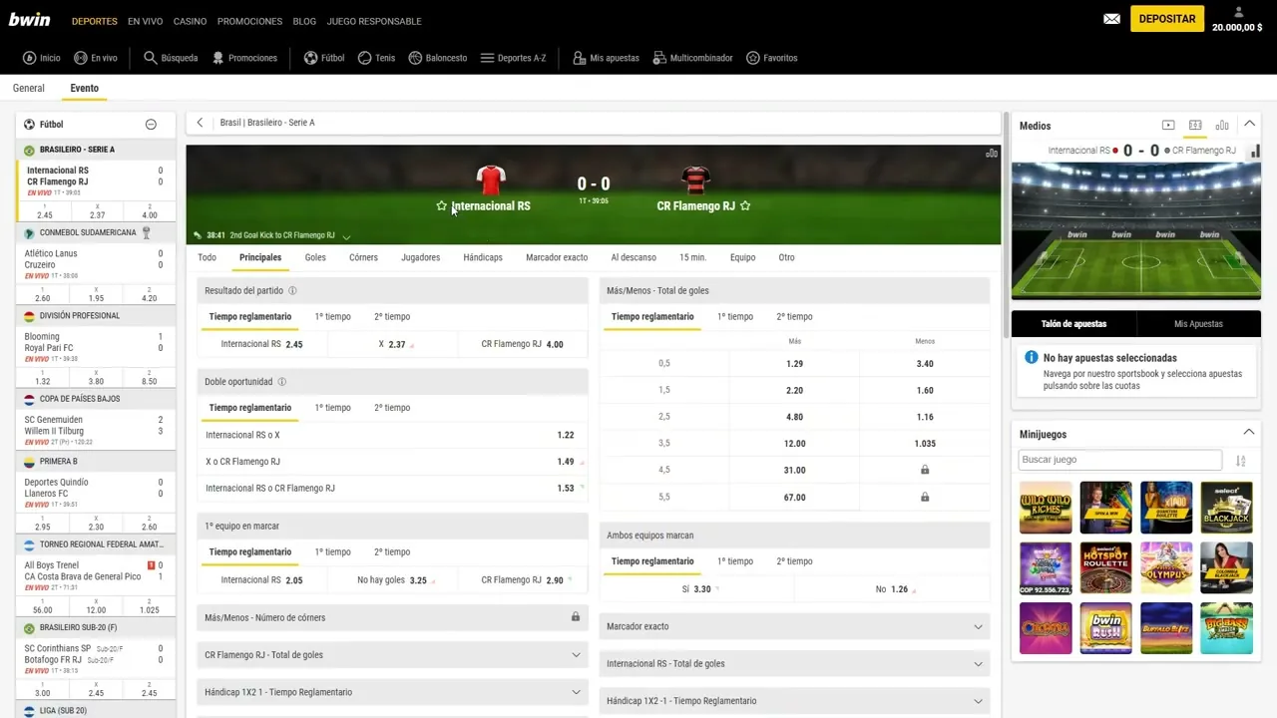Image resolution: width=1277 pixels, height=718 pixels.
Task: Open Multicombinador tool
Action: point(693,58)
